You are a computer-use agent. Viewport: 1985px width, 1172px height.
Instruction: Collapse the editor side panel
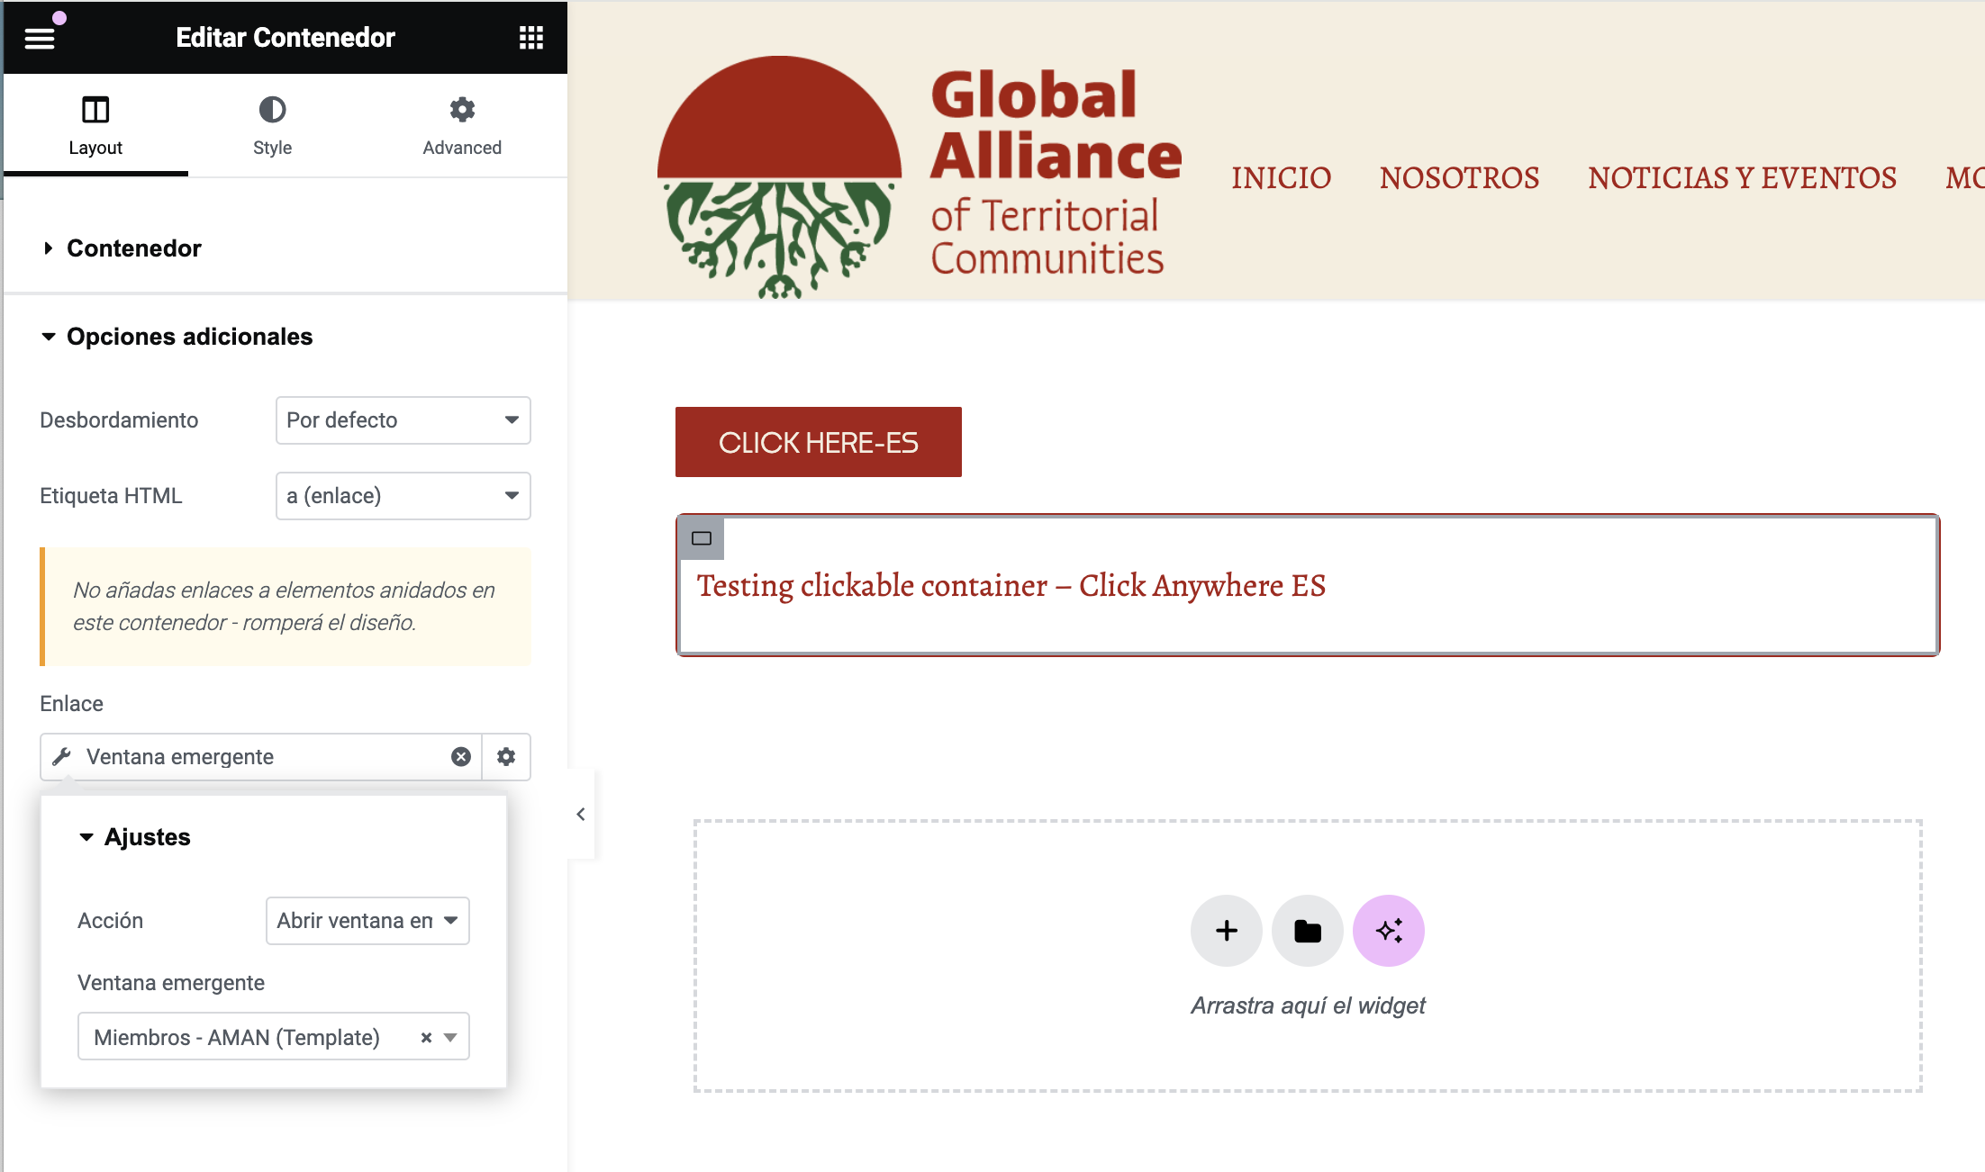point(581,814)
